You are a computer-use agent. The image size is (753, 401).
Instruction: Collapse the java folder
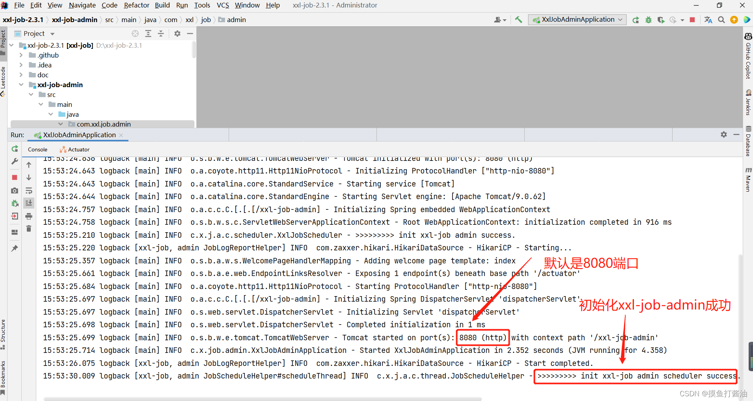point(50,114)
